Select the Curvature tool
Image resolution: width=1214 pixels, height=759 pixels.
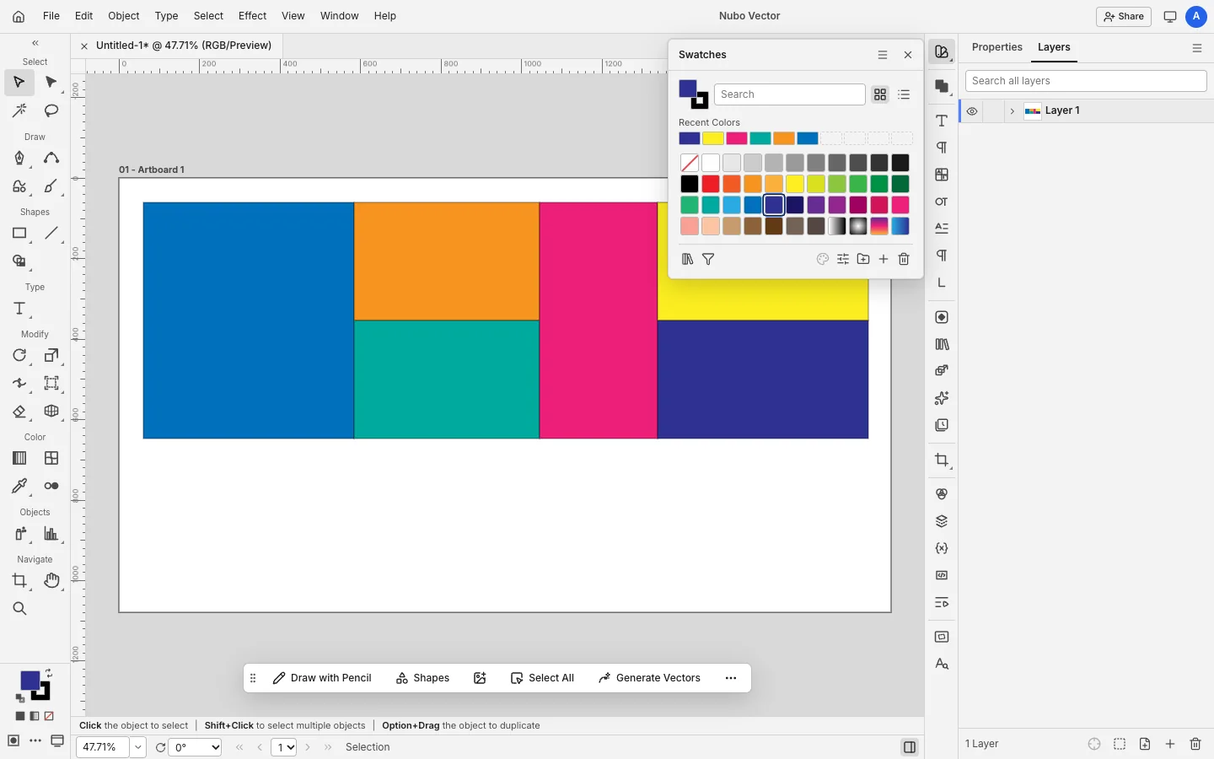coord(51,158)
